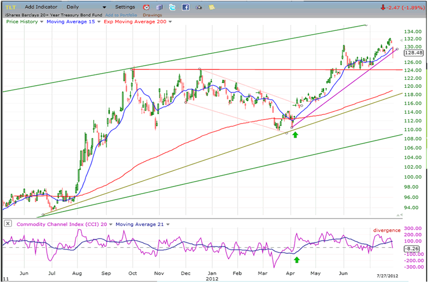428x282 pixels.
Task: Click the red down arrow price change icon
Action: [x=384, y=7]
